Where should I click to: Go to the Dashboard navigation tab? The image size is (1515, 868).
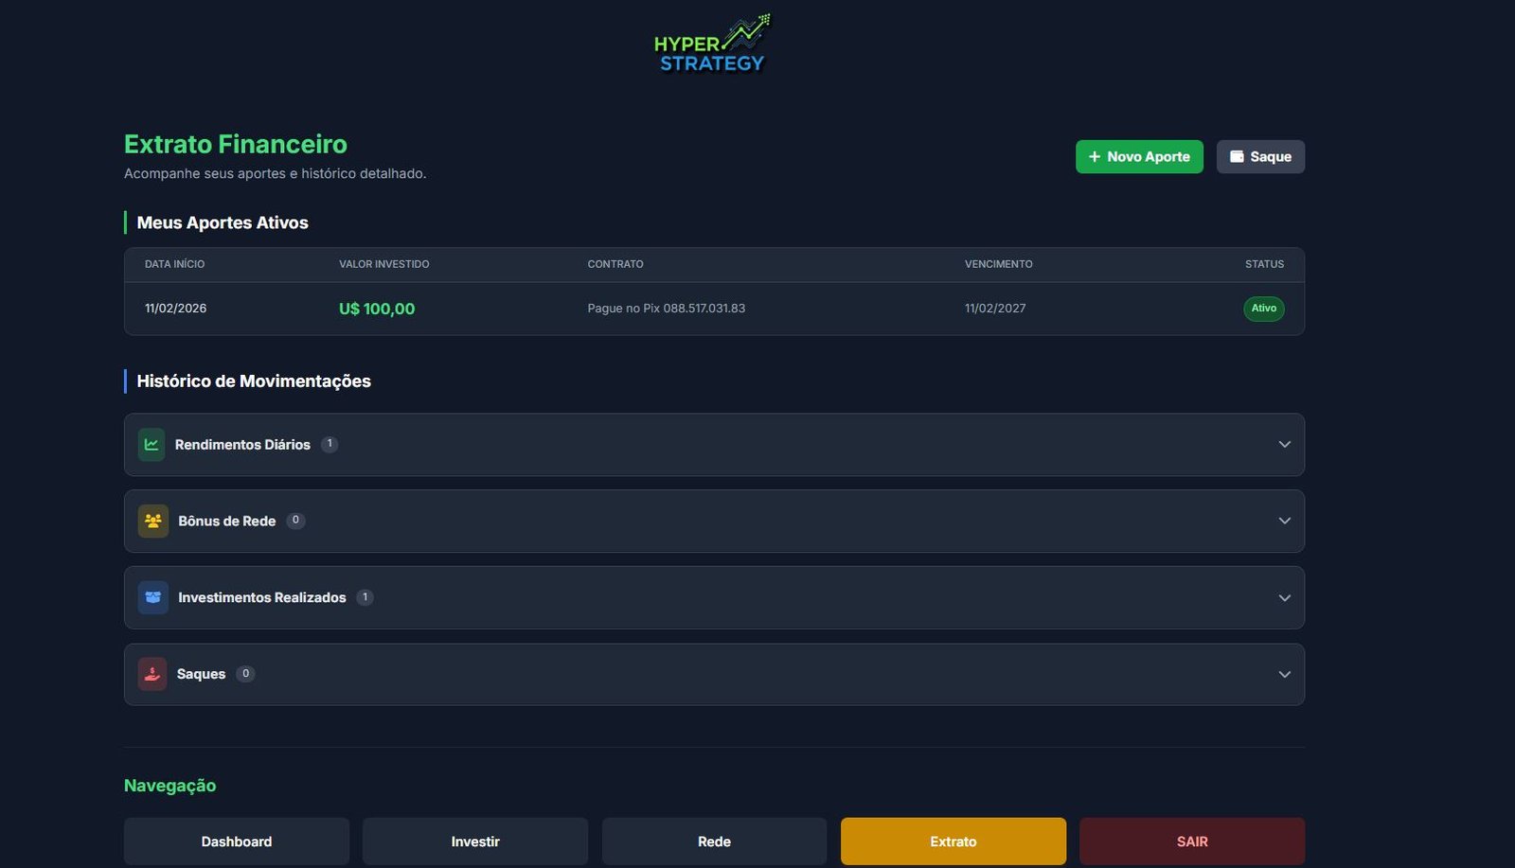(237, 841)
